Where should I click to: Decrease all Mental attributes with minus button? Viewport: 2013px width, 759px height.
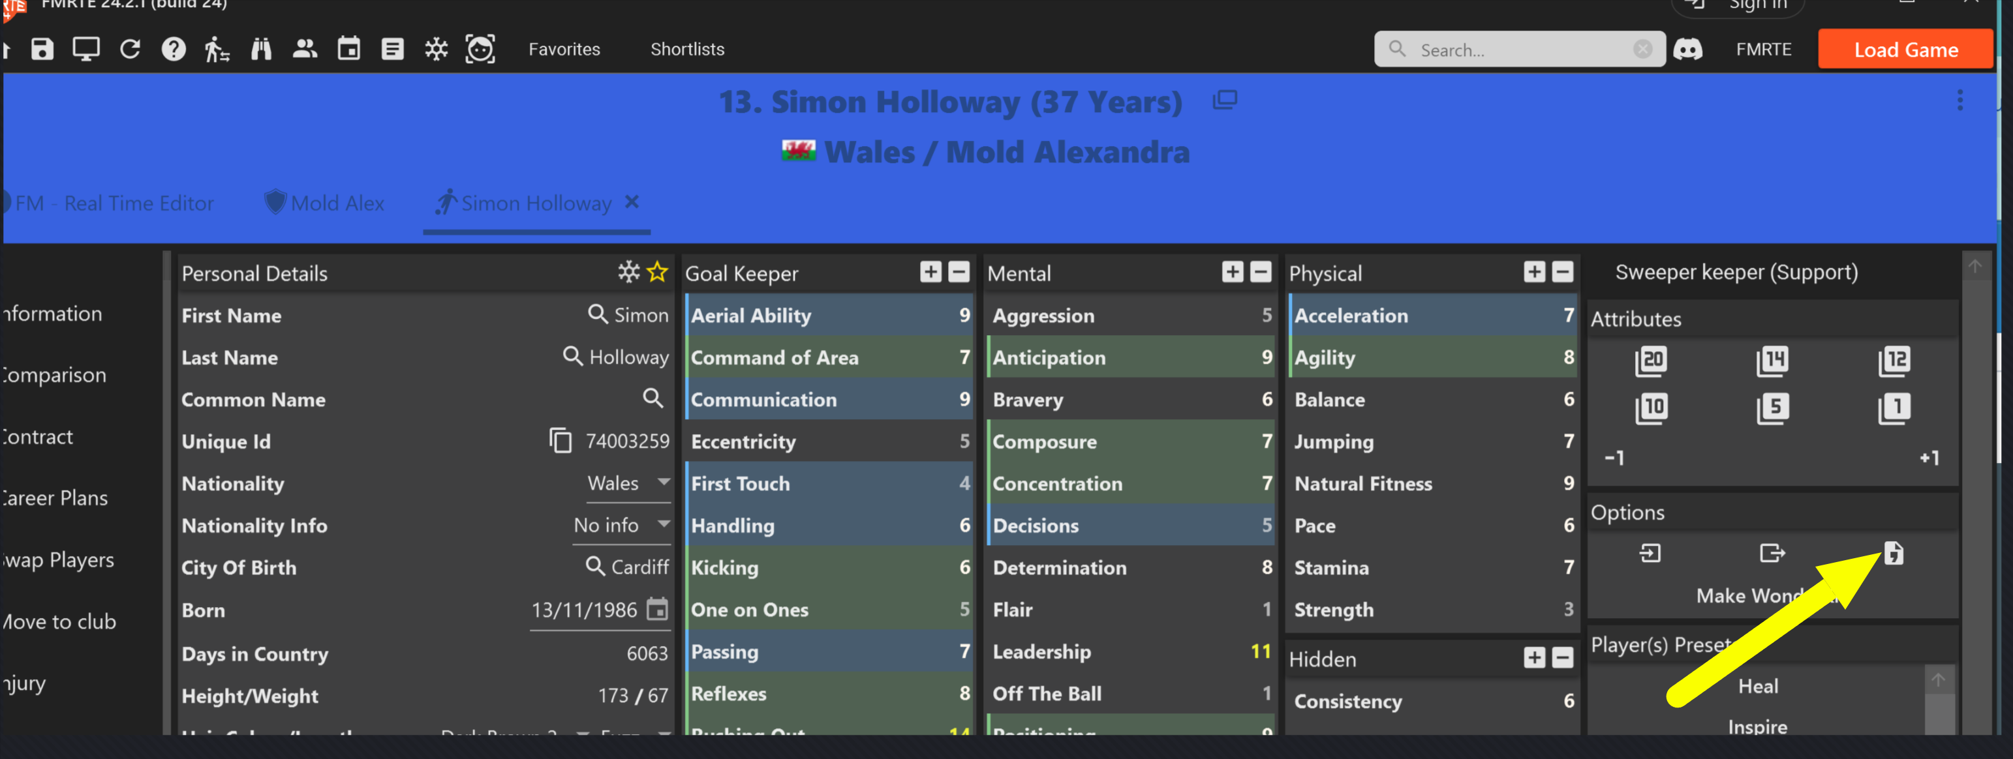tap(1261, 272)
